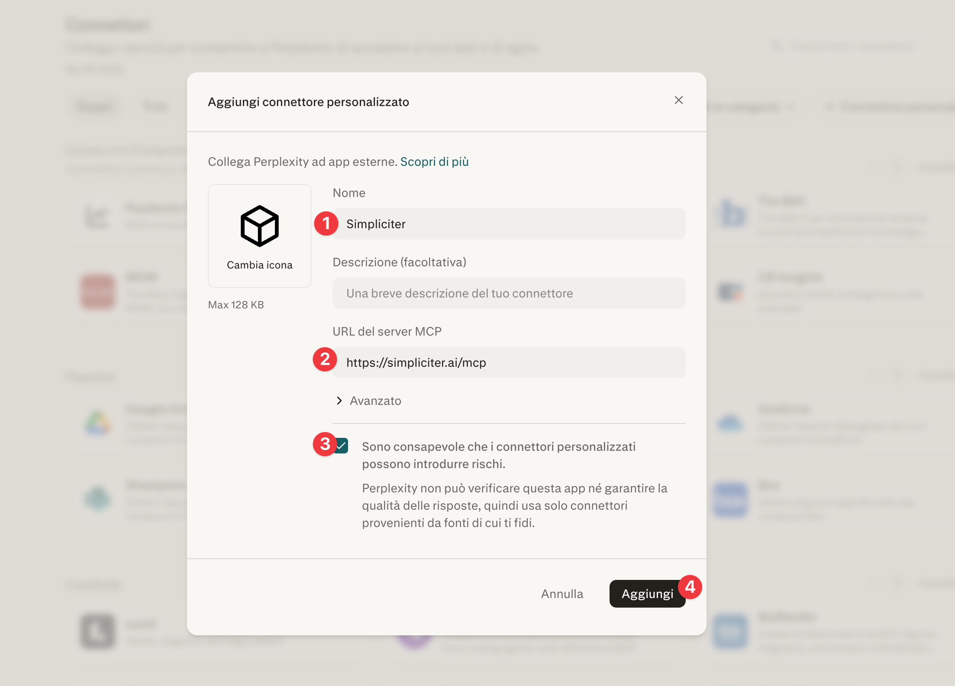Screen dimensions: 955x686
Task: Focus the Nome field containing Simpliciter
Action: 509,224
